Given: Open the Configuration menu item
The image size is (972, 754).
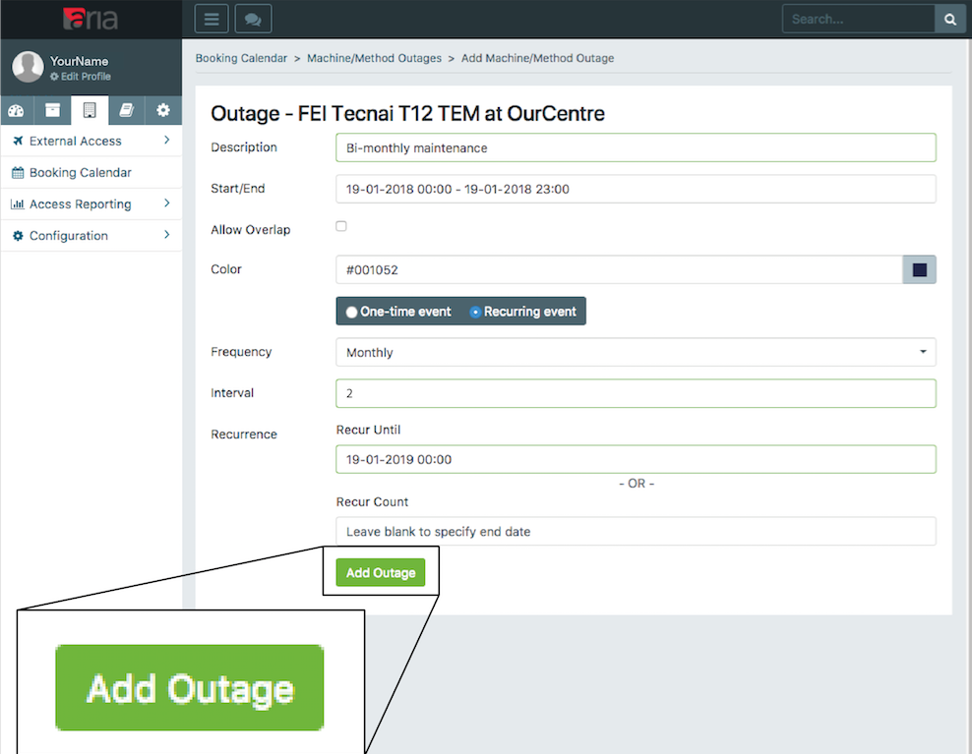Looking at the screenshot, I should point(91,236).
